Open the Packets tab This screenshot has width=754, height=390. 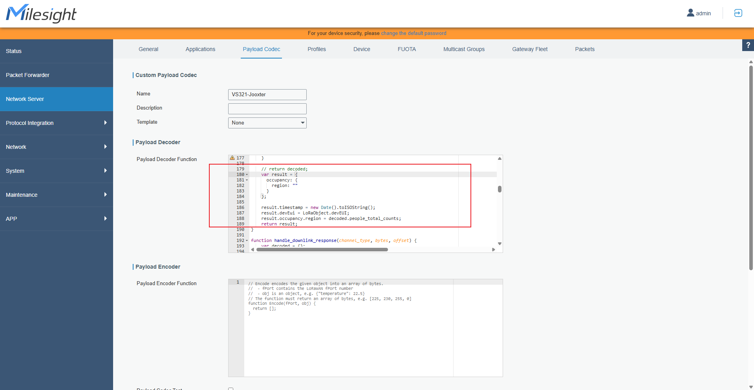pos(585,49)
